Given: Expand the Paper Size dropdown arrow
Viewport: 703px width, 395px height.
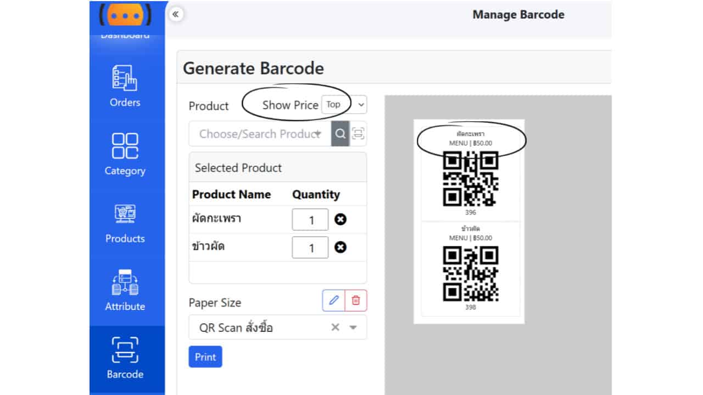Looking at the screenshot, I should tap(353, 328).
